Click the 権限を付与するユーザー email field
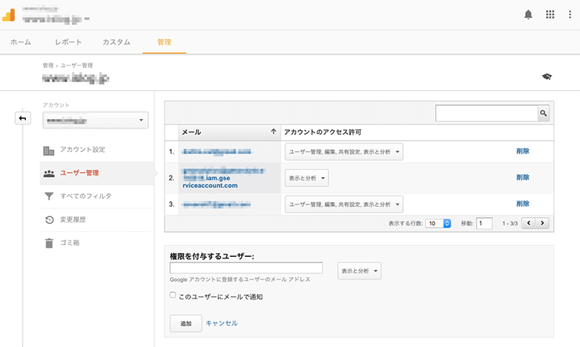The width and height of the screenshot is (580, 347). 246,268
